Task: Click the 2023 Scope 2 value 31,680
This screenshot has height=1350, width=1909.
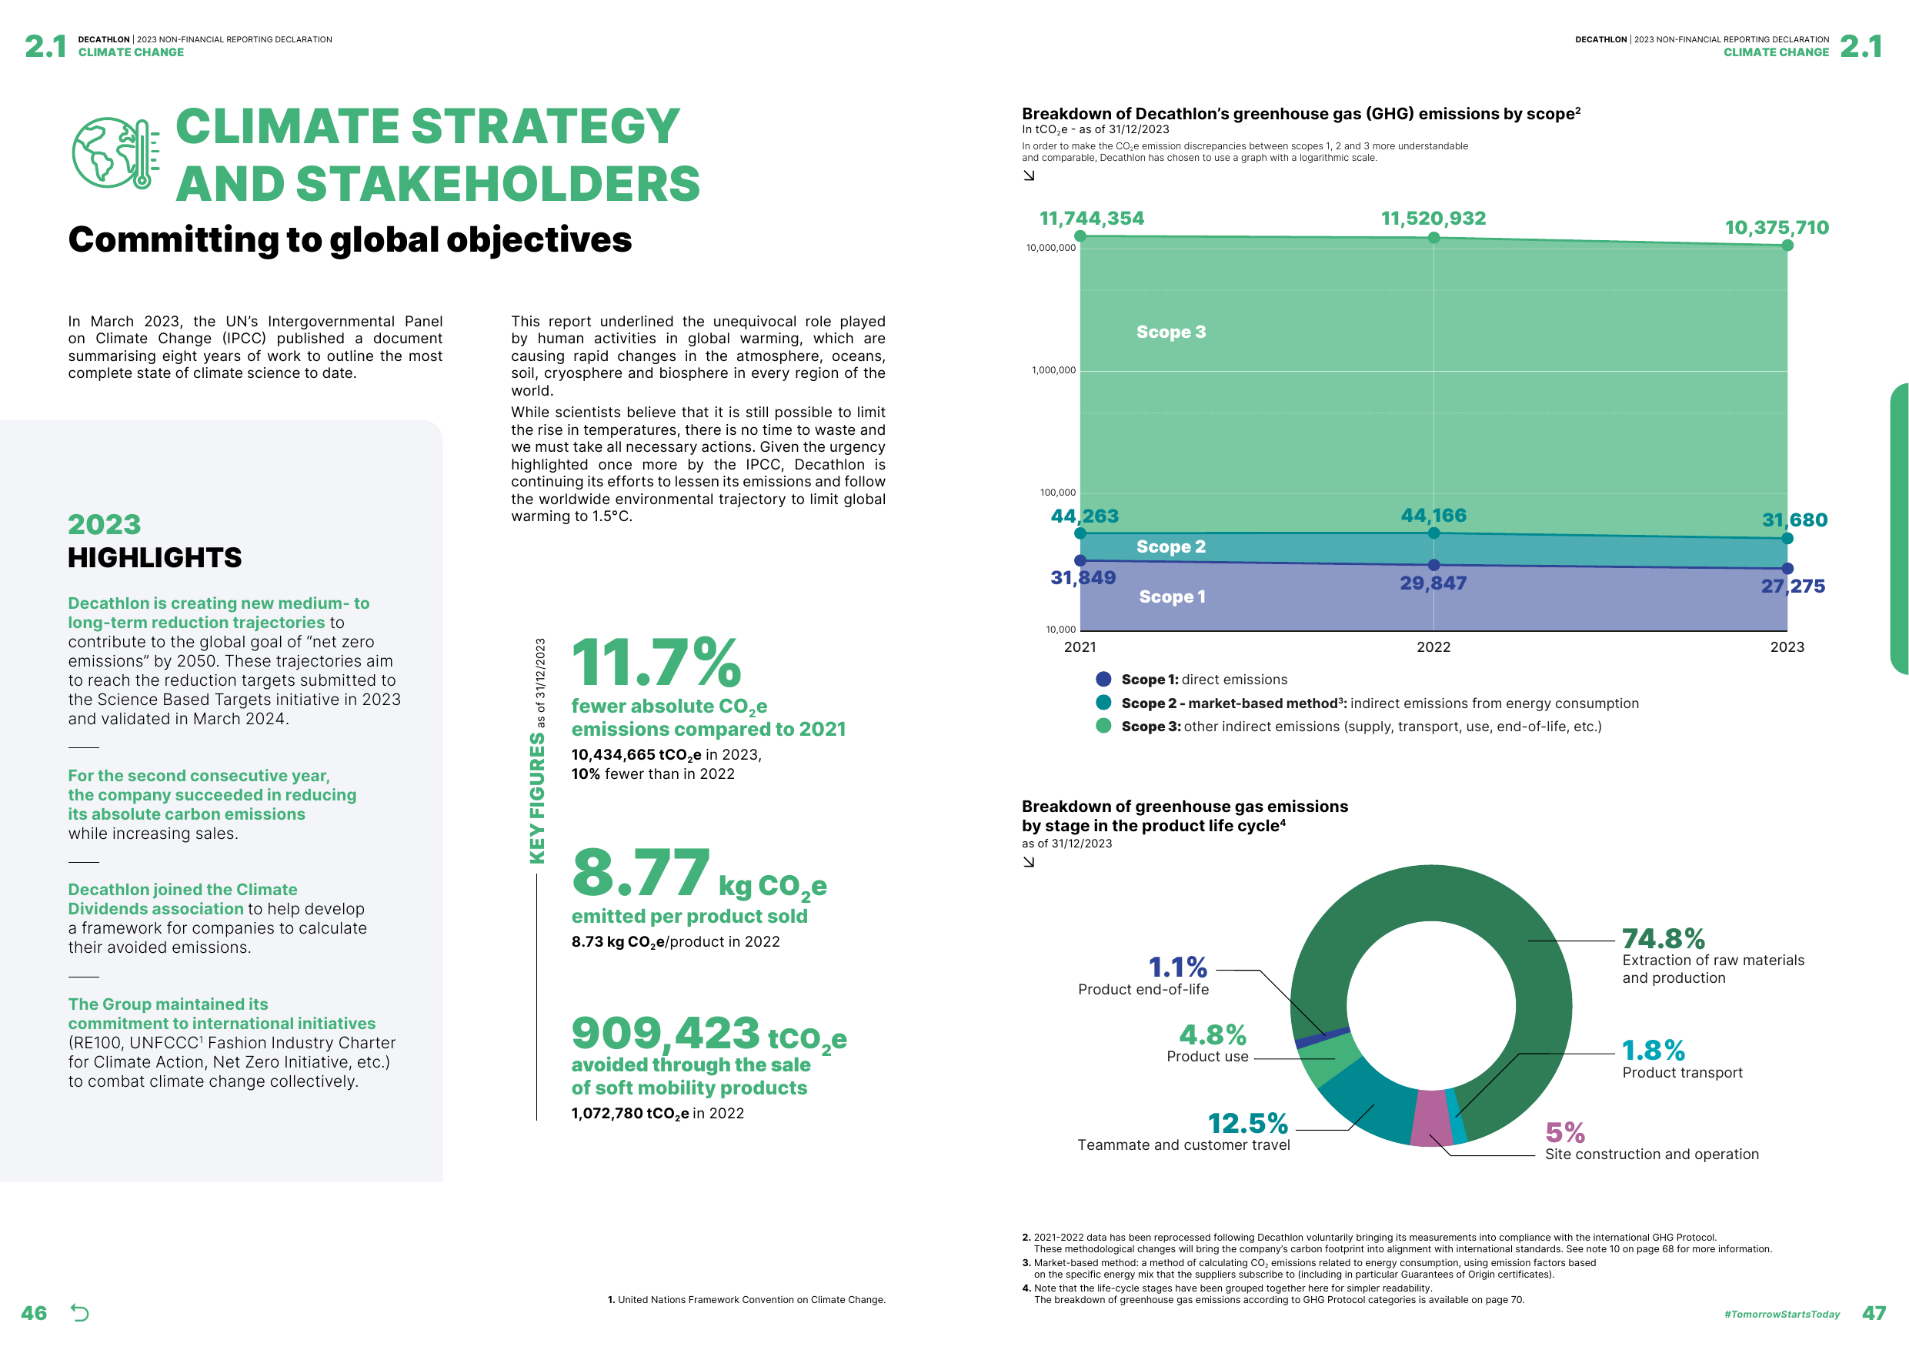Action: tap(1794, 521)
